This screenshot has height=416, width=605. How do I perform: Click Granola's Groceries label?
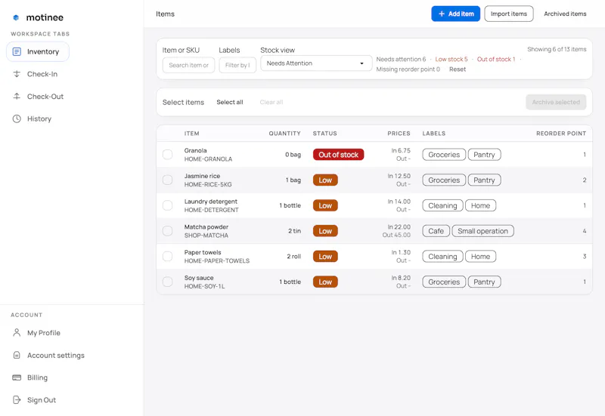tap(444, 155)
